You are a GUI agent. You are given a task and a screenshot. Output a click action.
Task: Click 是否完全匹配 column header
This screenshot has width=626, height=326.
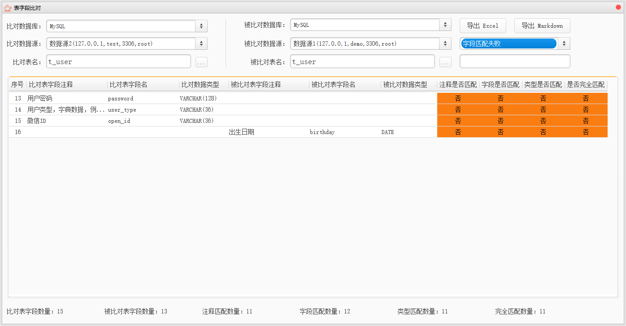click(x=586, y=84)
